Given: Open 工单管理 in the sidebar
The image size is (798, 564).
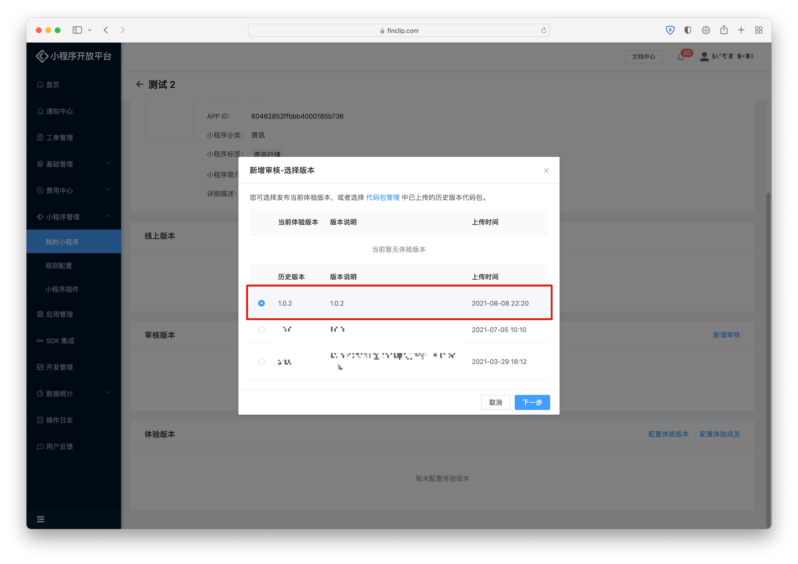Looking at the screenshot, I should click(73, 138).
